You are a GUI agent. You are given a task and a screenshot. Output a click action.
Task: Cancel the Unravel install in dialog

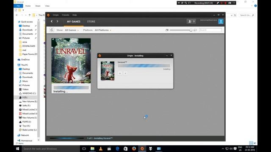tap(125, 73)
